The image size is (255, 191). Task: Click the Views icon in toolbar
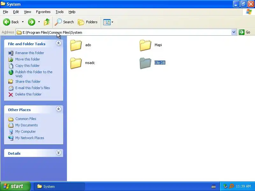107,22
